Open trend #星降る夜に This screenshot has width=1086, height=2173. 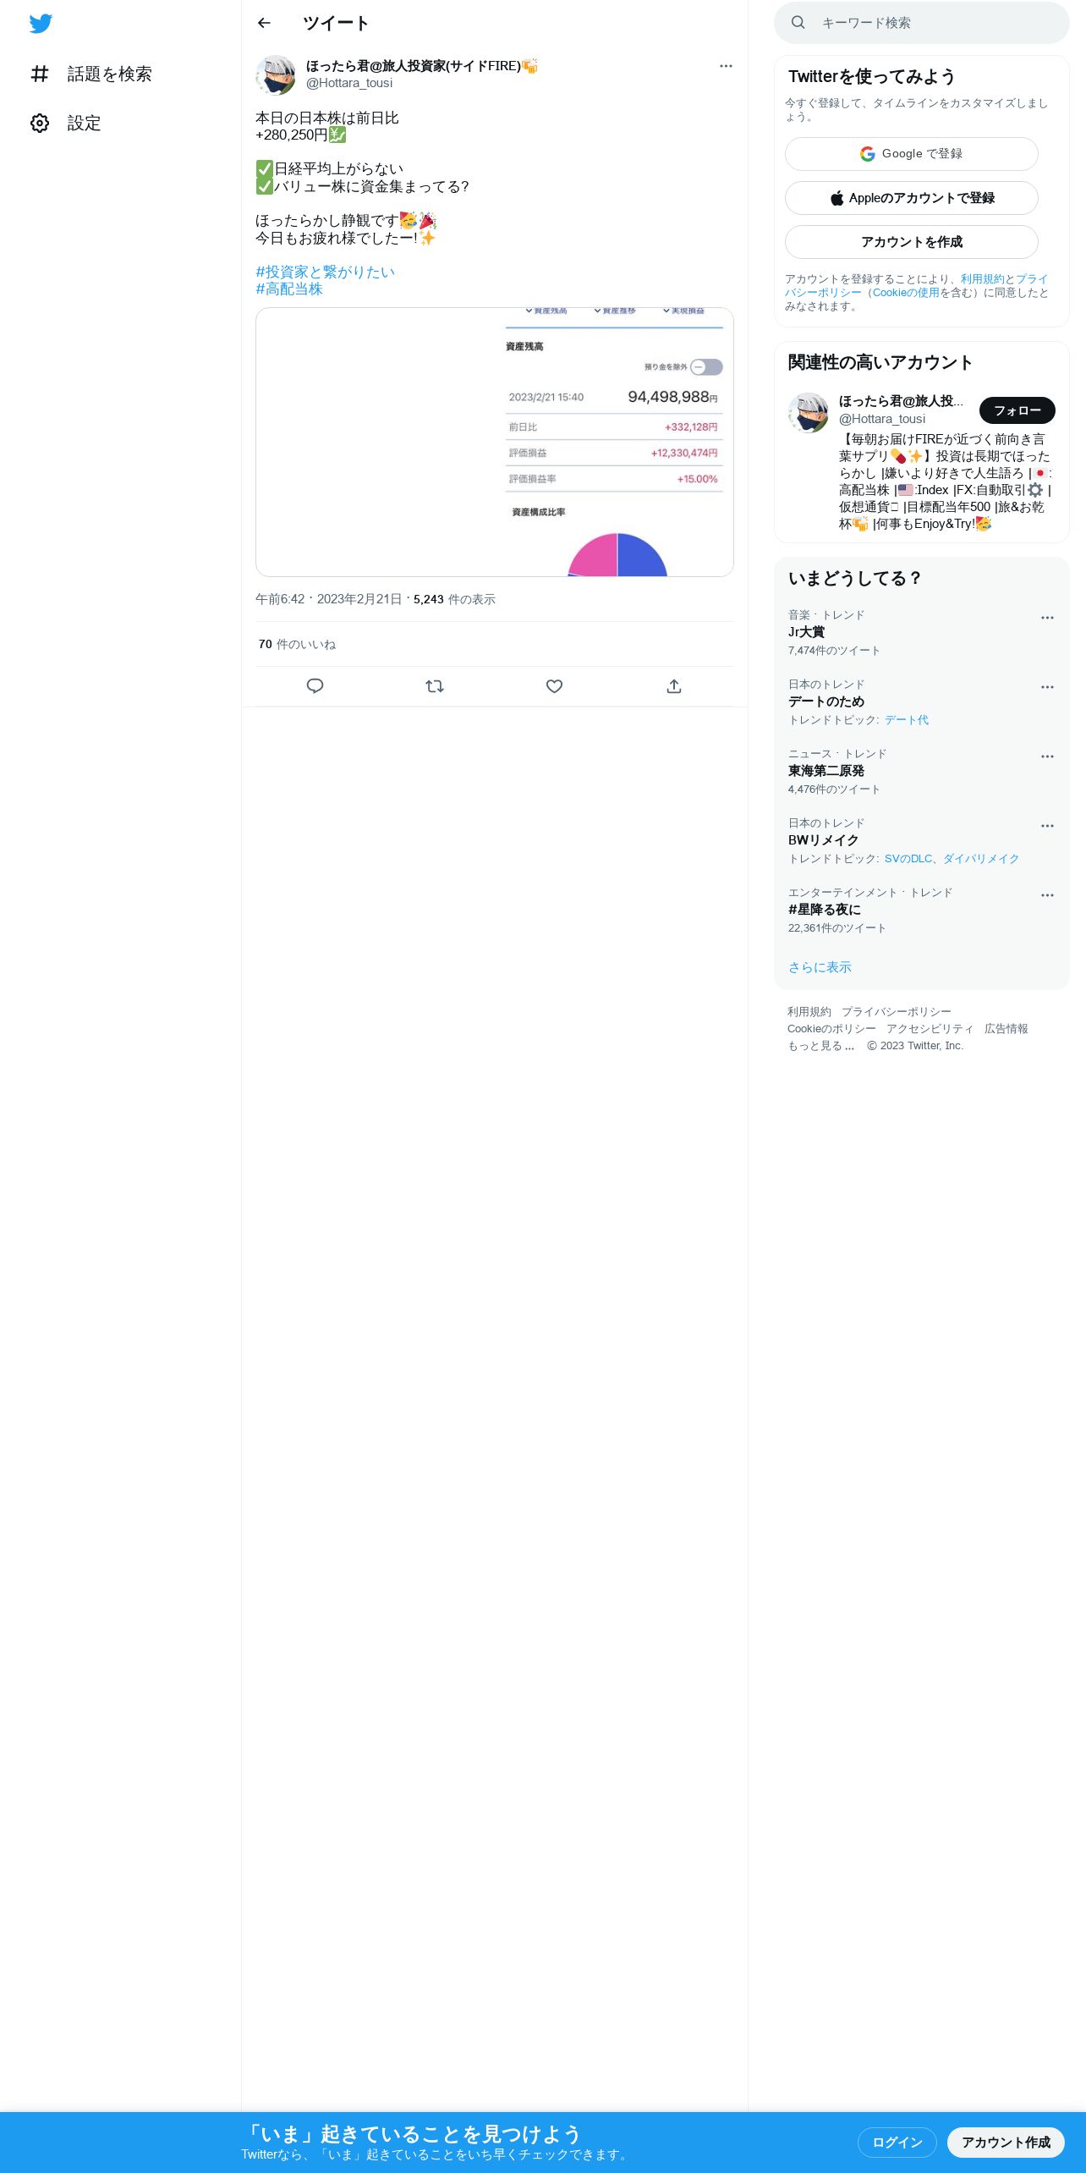pos(825,910)
